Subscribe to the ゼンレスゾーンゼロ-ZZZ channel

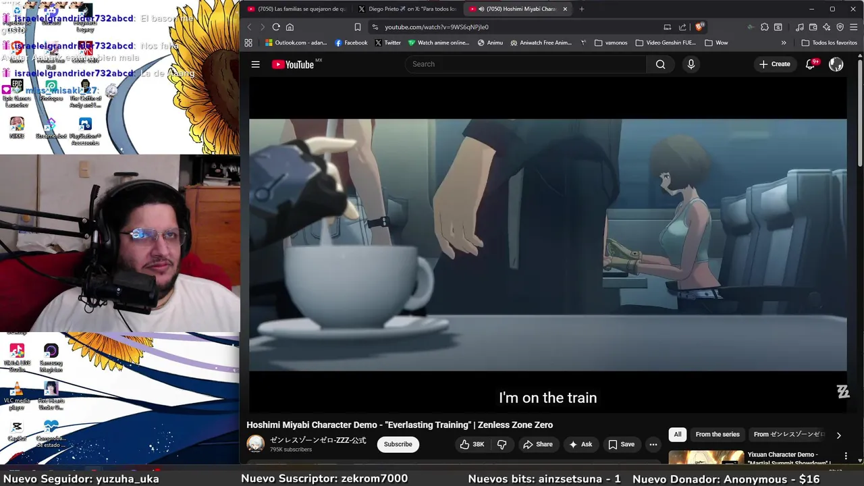[398, 444]
